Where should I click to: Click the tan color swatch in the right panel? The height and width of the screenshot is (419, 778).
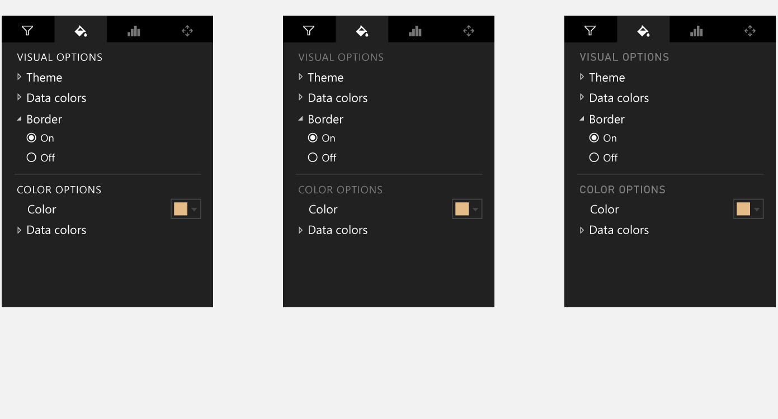pos(743,209)
